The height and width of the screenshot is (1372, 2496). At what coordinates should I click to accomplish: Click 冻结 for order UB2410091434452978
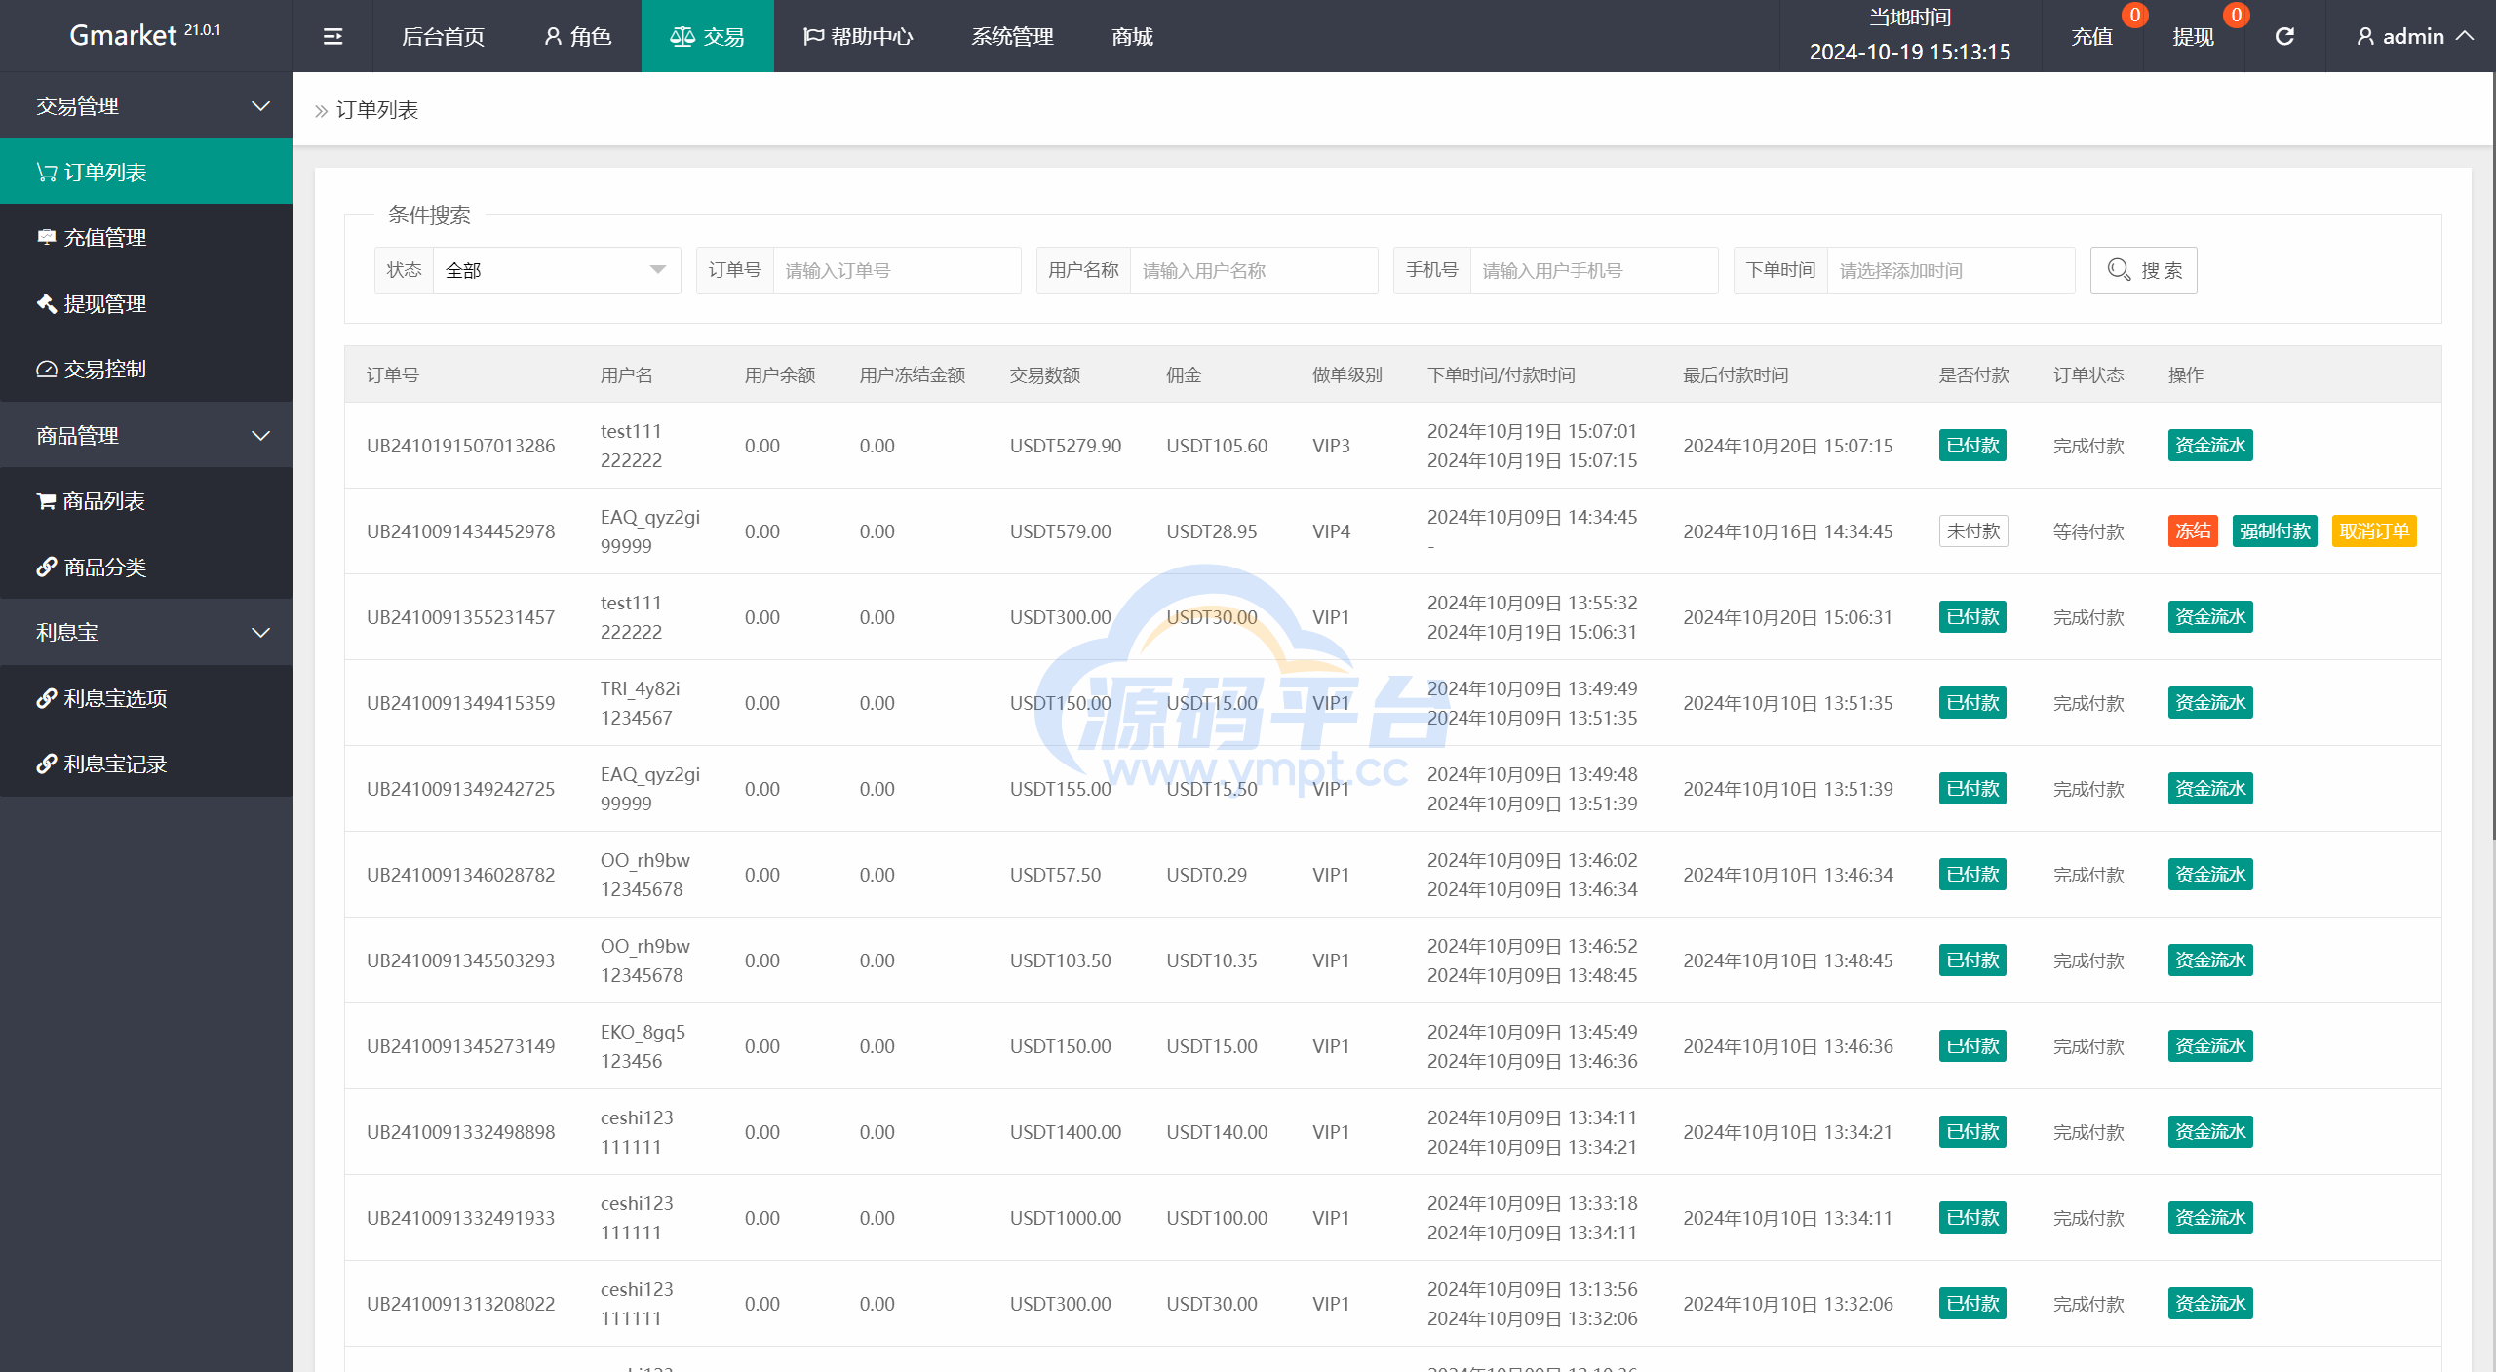[x=2193, y=530]
